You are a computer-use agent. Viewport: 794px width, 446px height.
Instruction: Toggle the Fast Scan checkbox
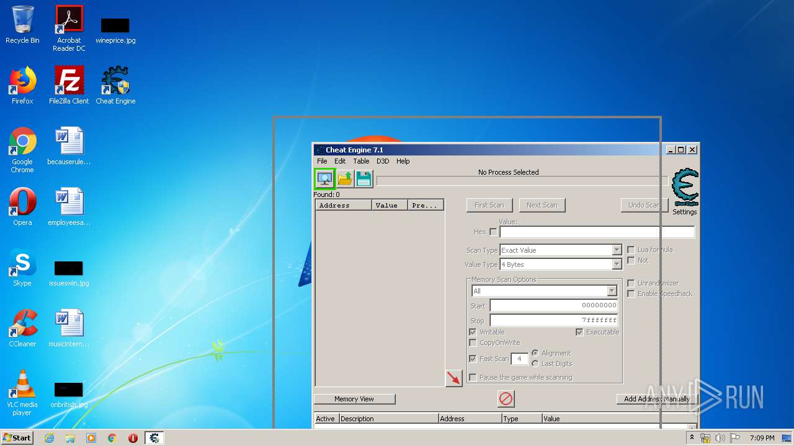coord(473,359)
